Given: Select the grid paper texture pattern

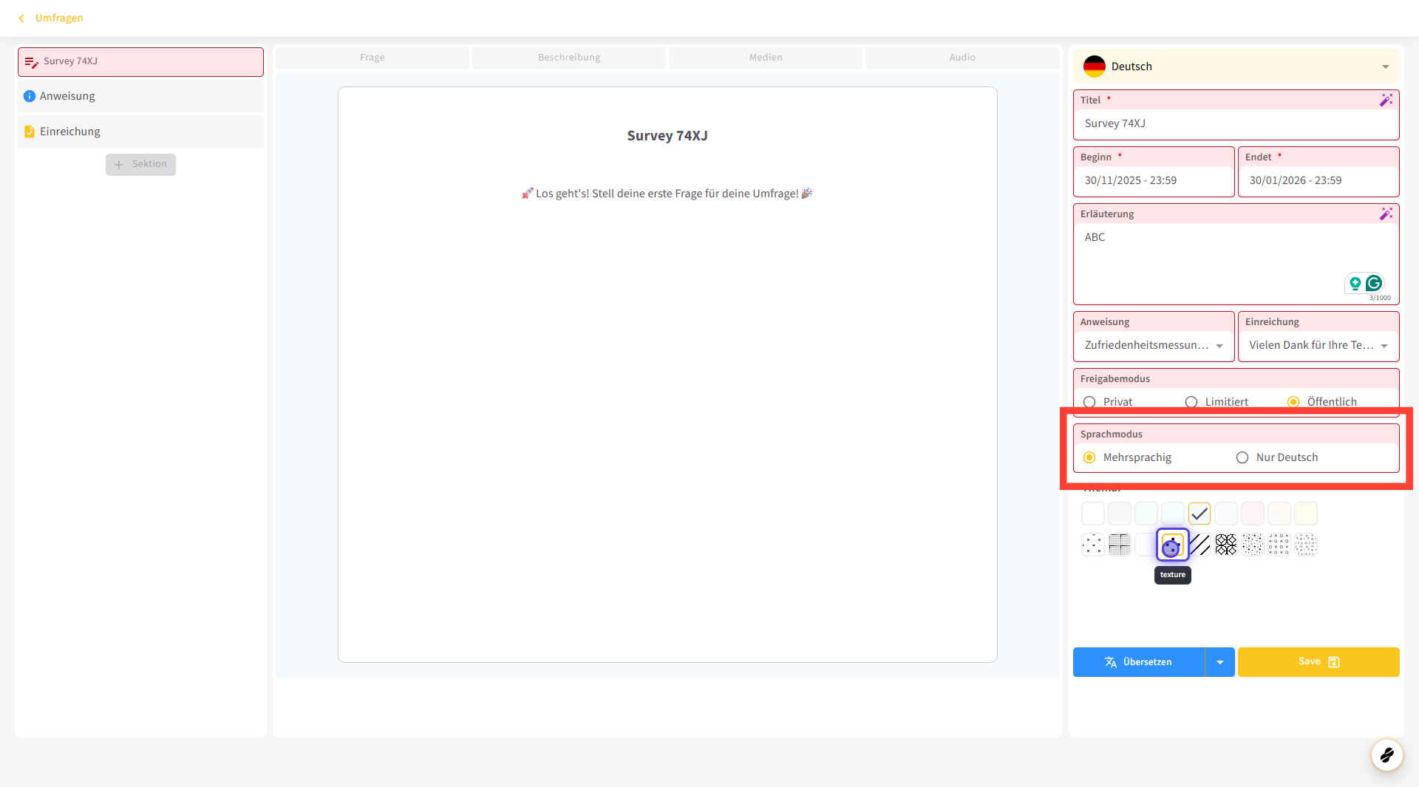Looking at the screenshot, I should [x=1120, y=545].
